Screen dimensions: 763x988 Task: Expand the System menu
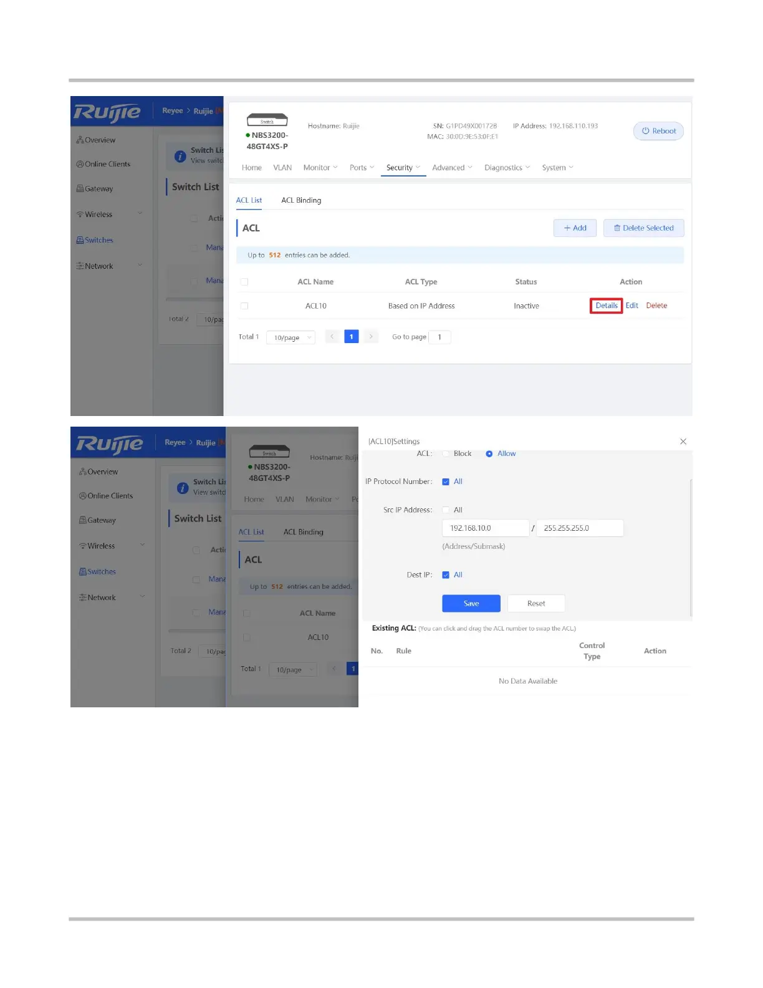tap(557, 168)
